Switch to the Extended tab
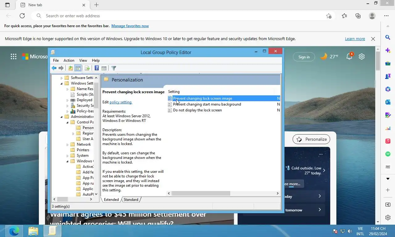The height and width of the screenshot is (237, 395). point(111,200)
